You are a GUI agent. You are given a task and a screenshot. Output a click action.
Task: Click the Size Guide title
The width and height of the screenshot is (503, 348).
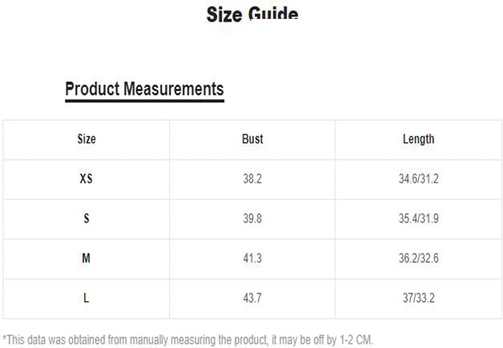coord(252,15)
